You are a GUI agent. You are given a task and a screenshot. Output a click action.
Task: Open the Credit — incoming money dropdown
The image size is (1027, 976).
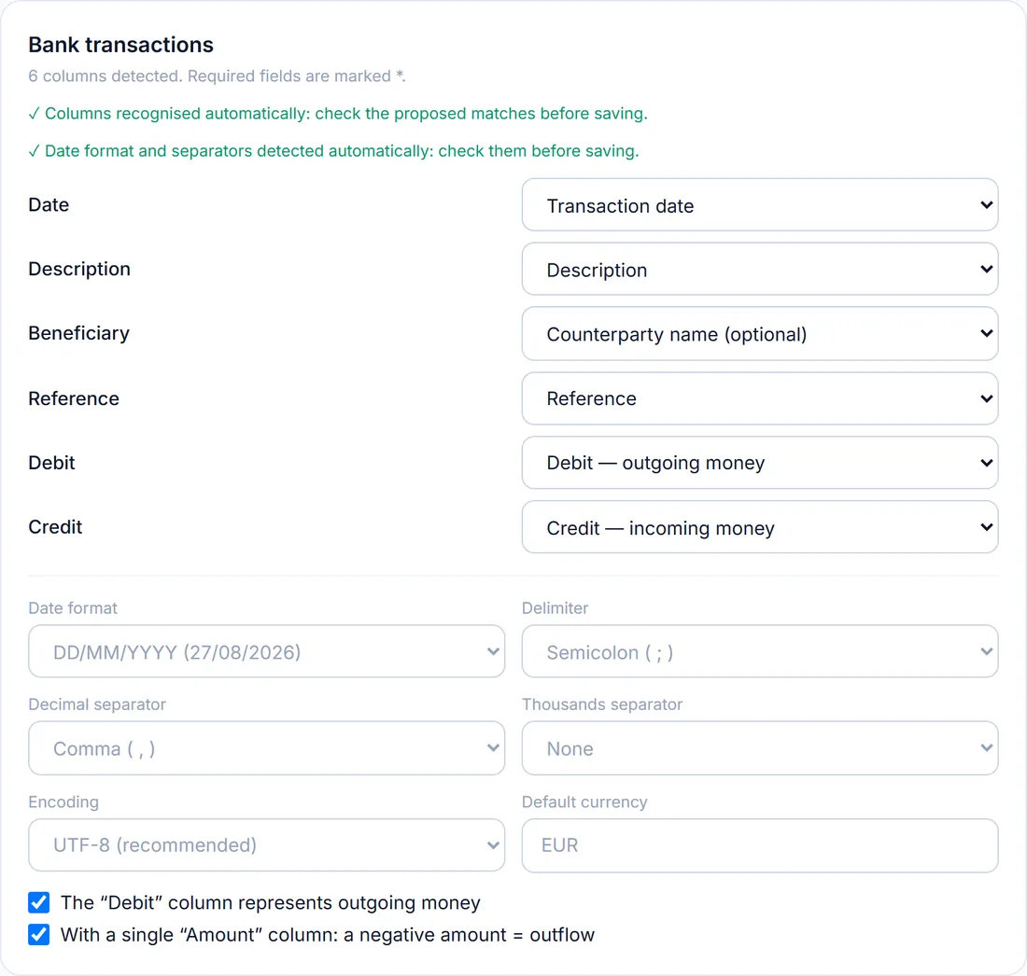(760, 527)
